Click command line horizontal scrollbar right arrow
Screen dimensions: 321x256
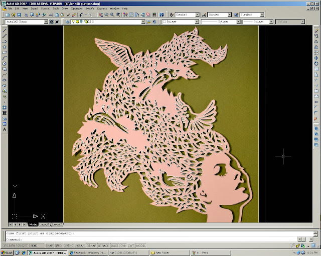311,239
